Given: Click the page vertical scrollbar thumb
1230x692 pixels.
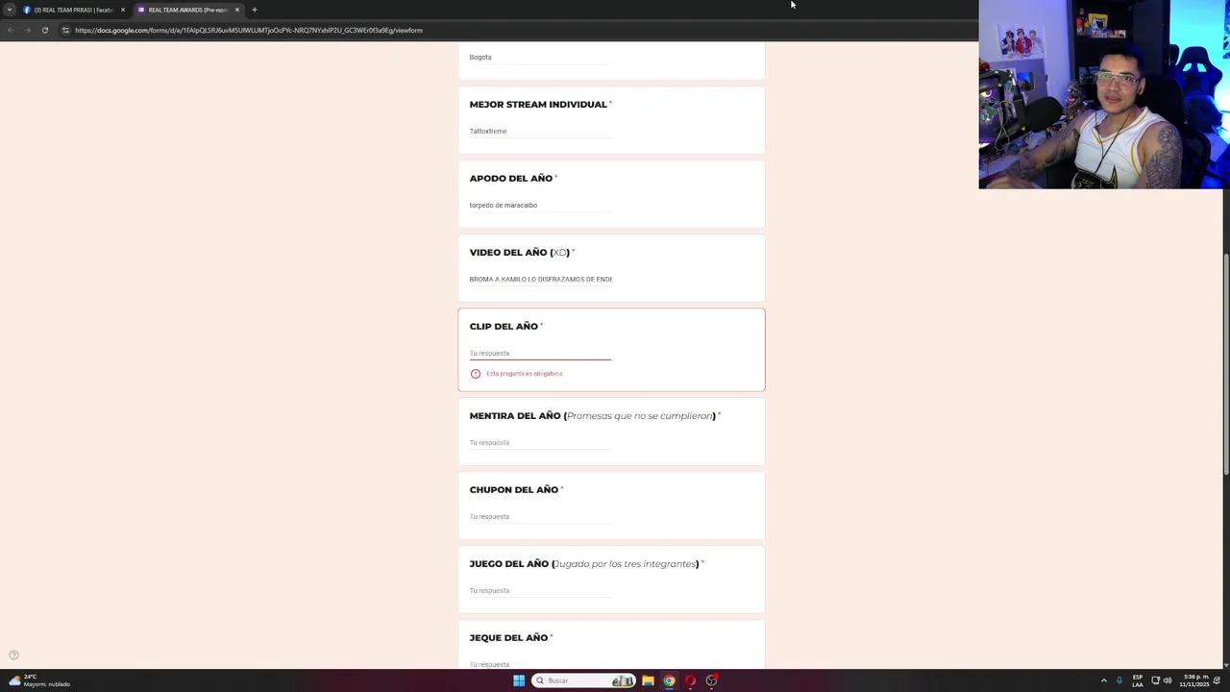Looking at the screenshot, I should click(x=1225, y=363).
